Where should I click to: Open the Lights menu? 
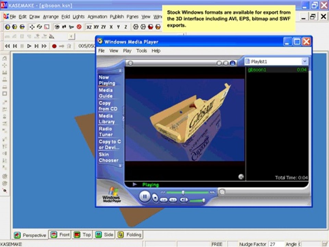click(x=78, y=16)
